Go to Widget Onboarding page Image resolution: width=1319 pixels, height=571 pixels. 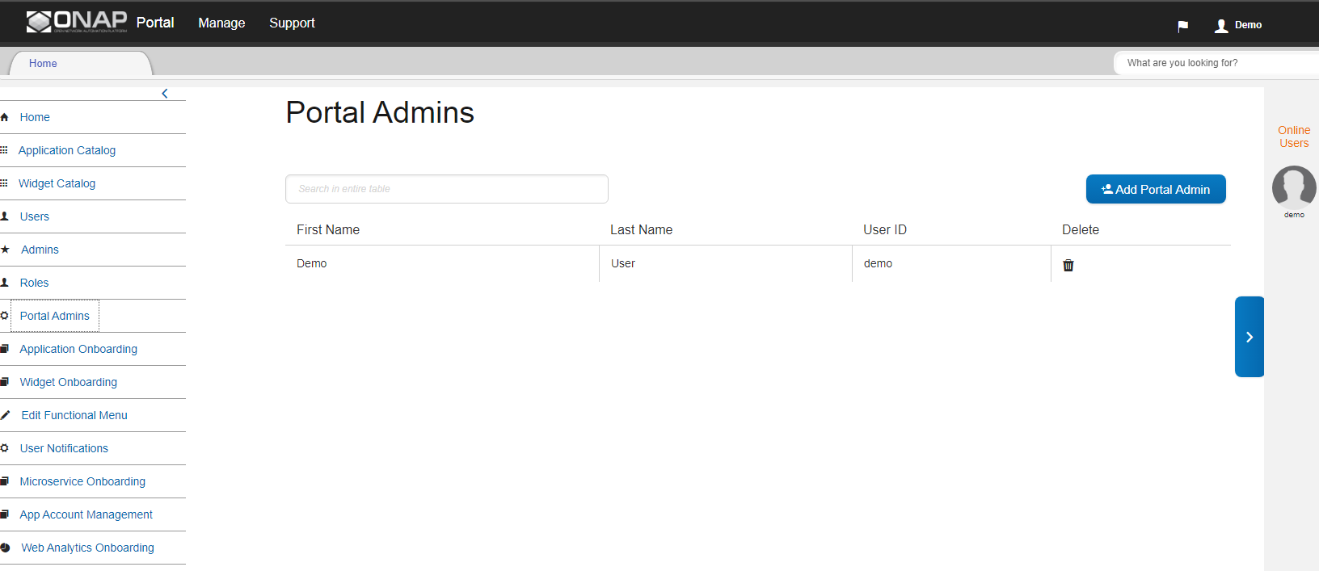69,382
